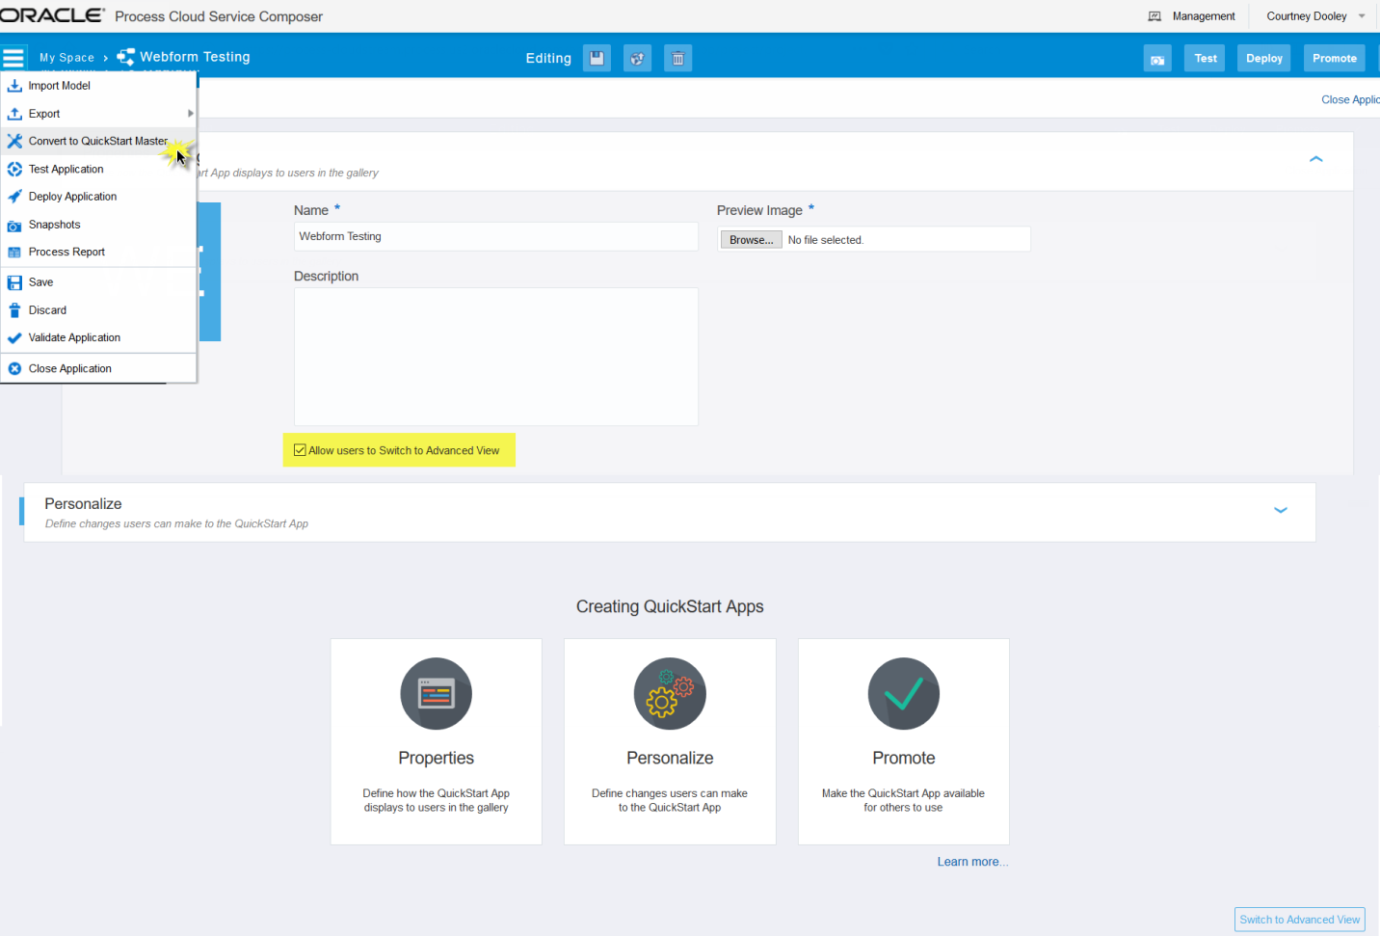Click the Personalize section header title
The width and height of the screenshot is (1380, 936).
[83, 504]
